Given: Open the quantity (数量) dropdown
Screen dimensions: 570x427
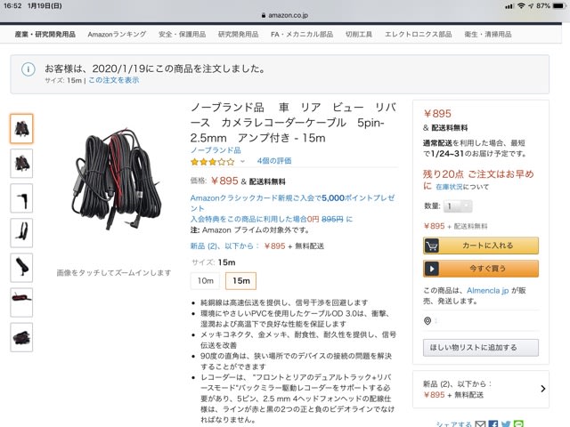Looking at the screenshot, I should (x=458, y=206).
